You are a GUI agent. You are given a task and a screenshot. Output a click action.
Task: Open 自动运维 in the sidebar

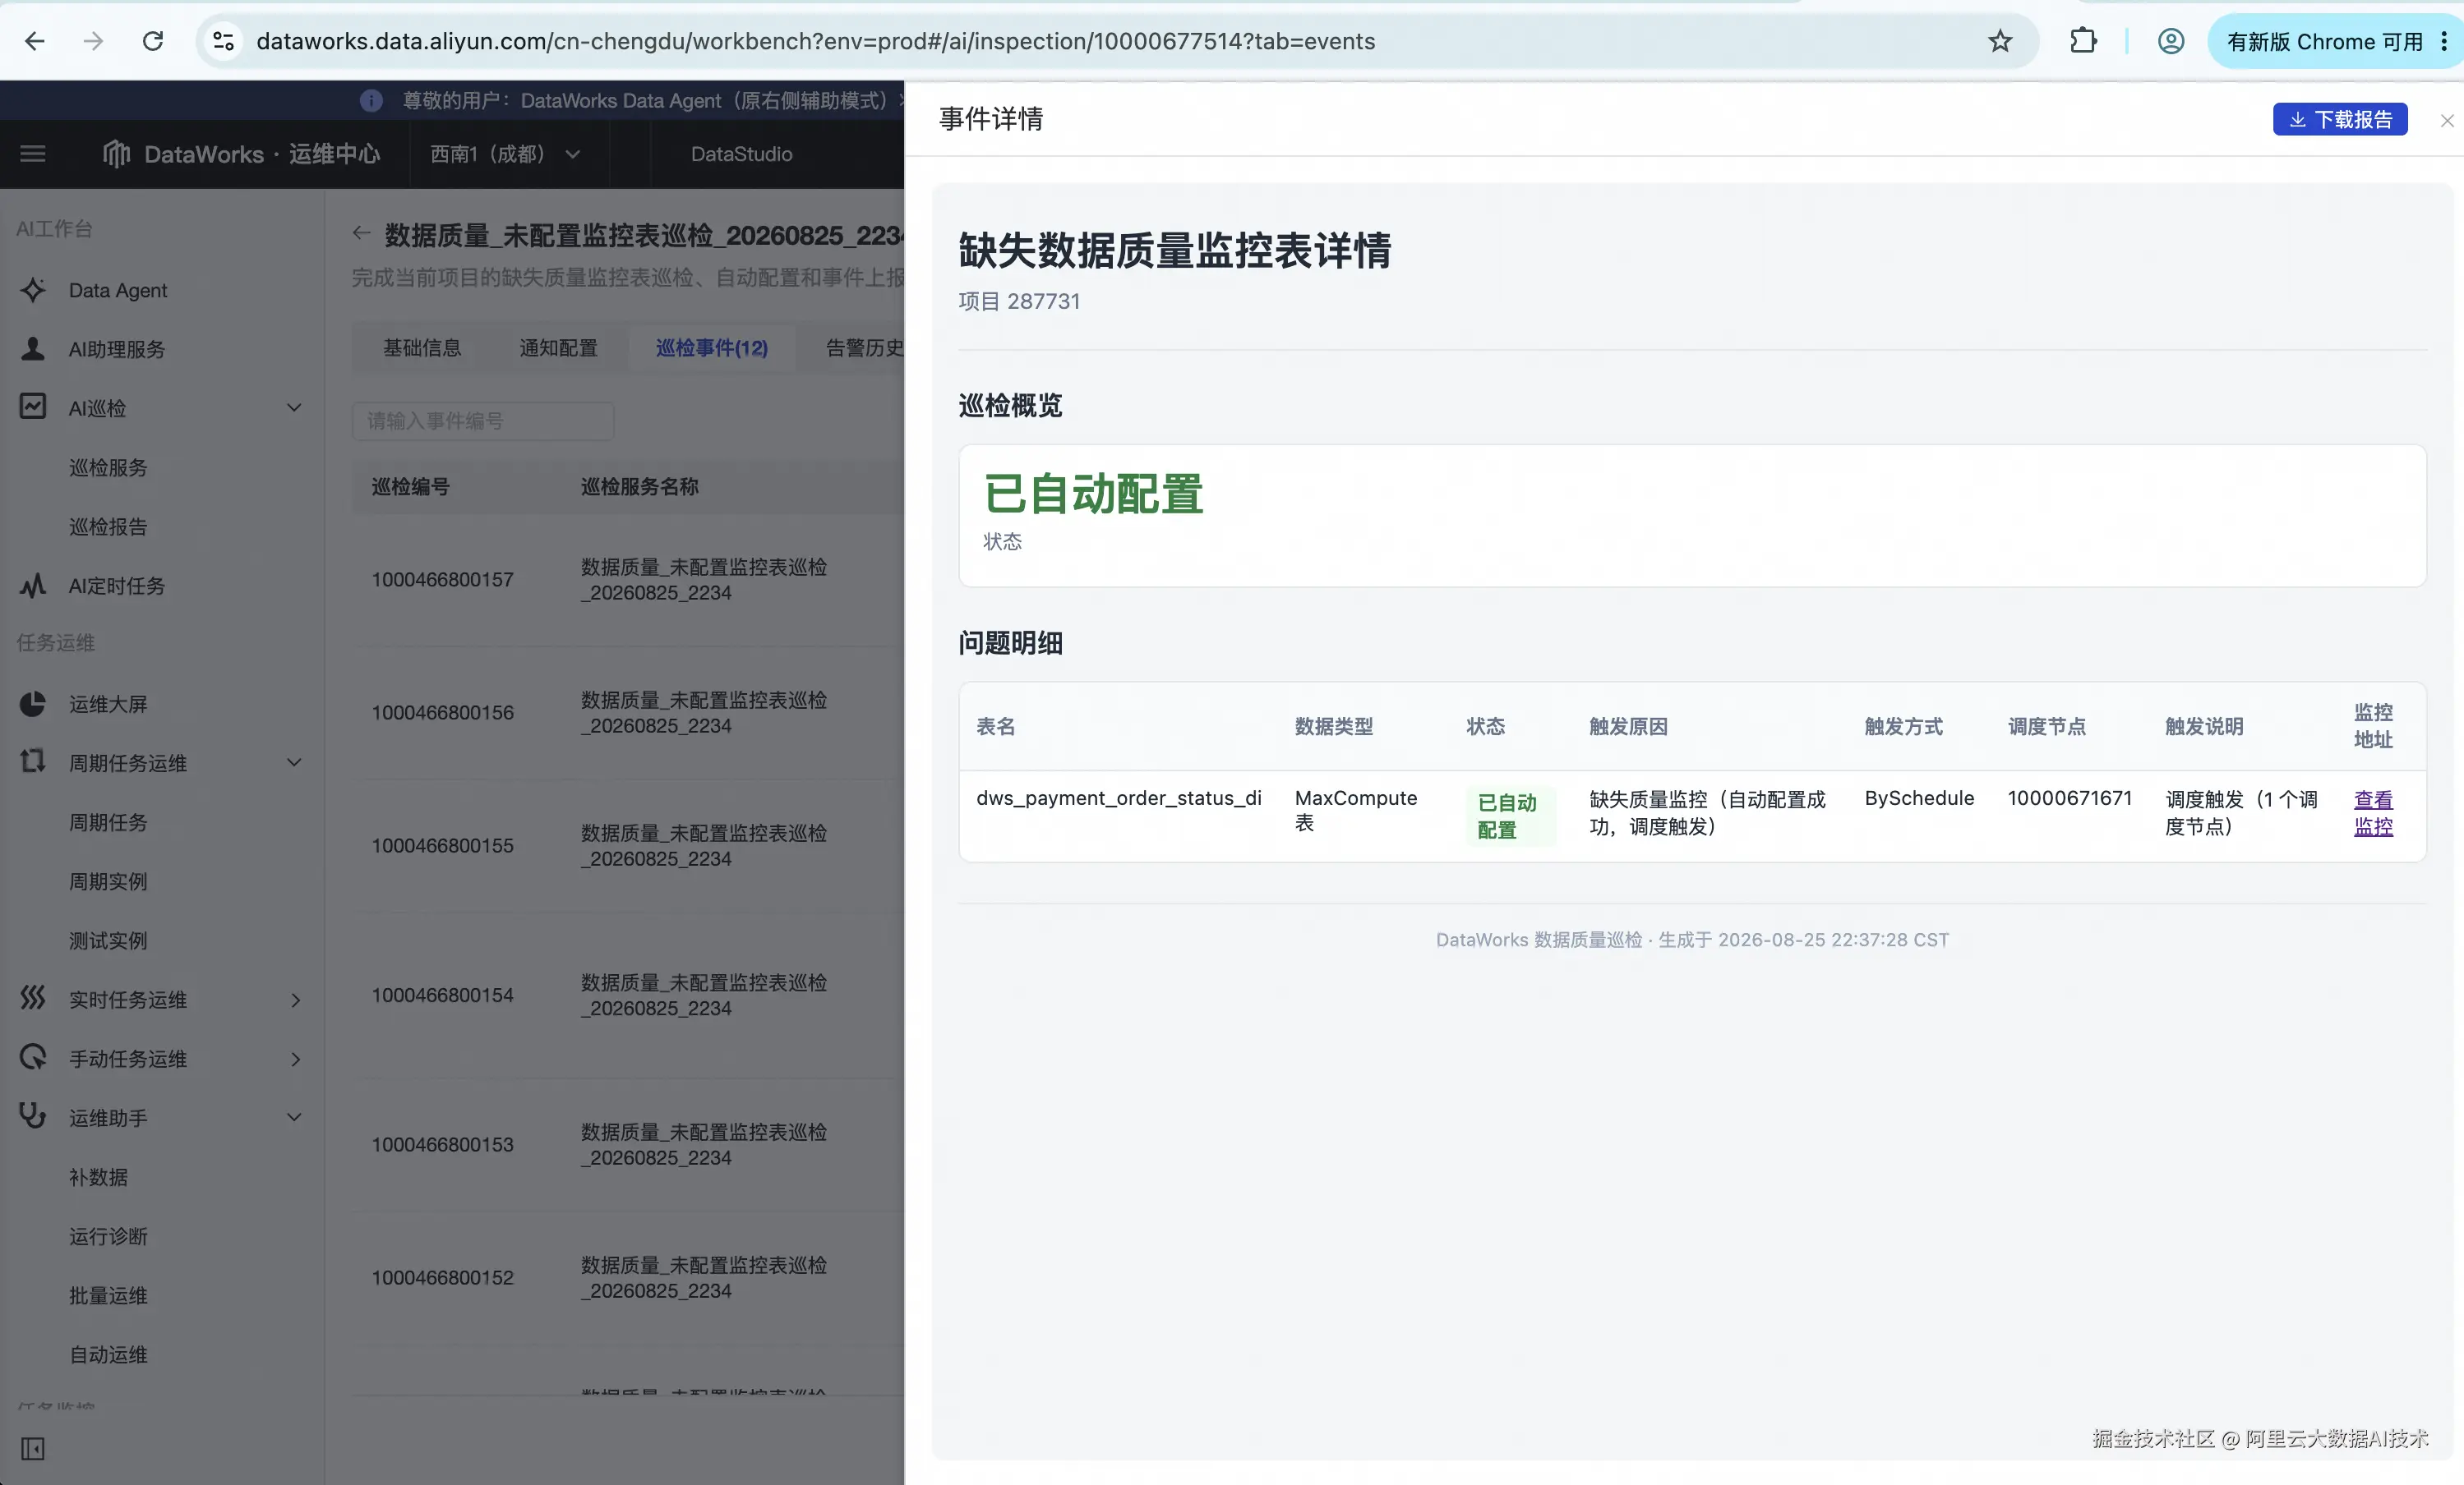click(108, 1354)
